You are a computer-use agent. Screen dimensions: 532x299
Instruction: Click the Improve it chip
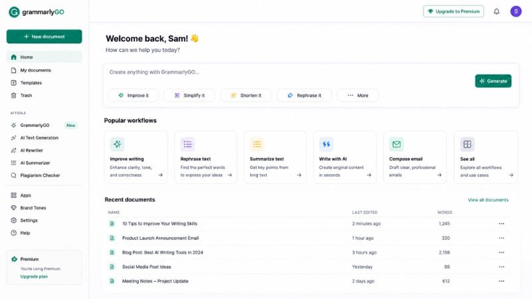pyautogui.click(x=134, y=95)
